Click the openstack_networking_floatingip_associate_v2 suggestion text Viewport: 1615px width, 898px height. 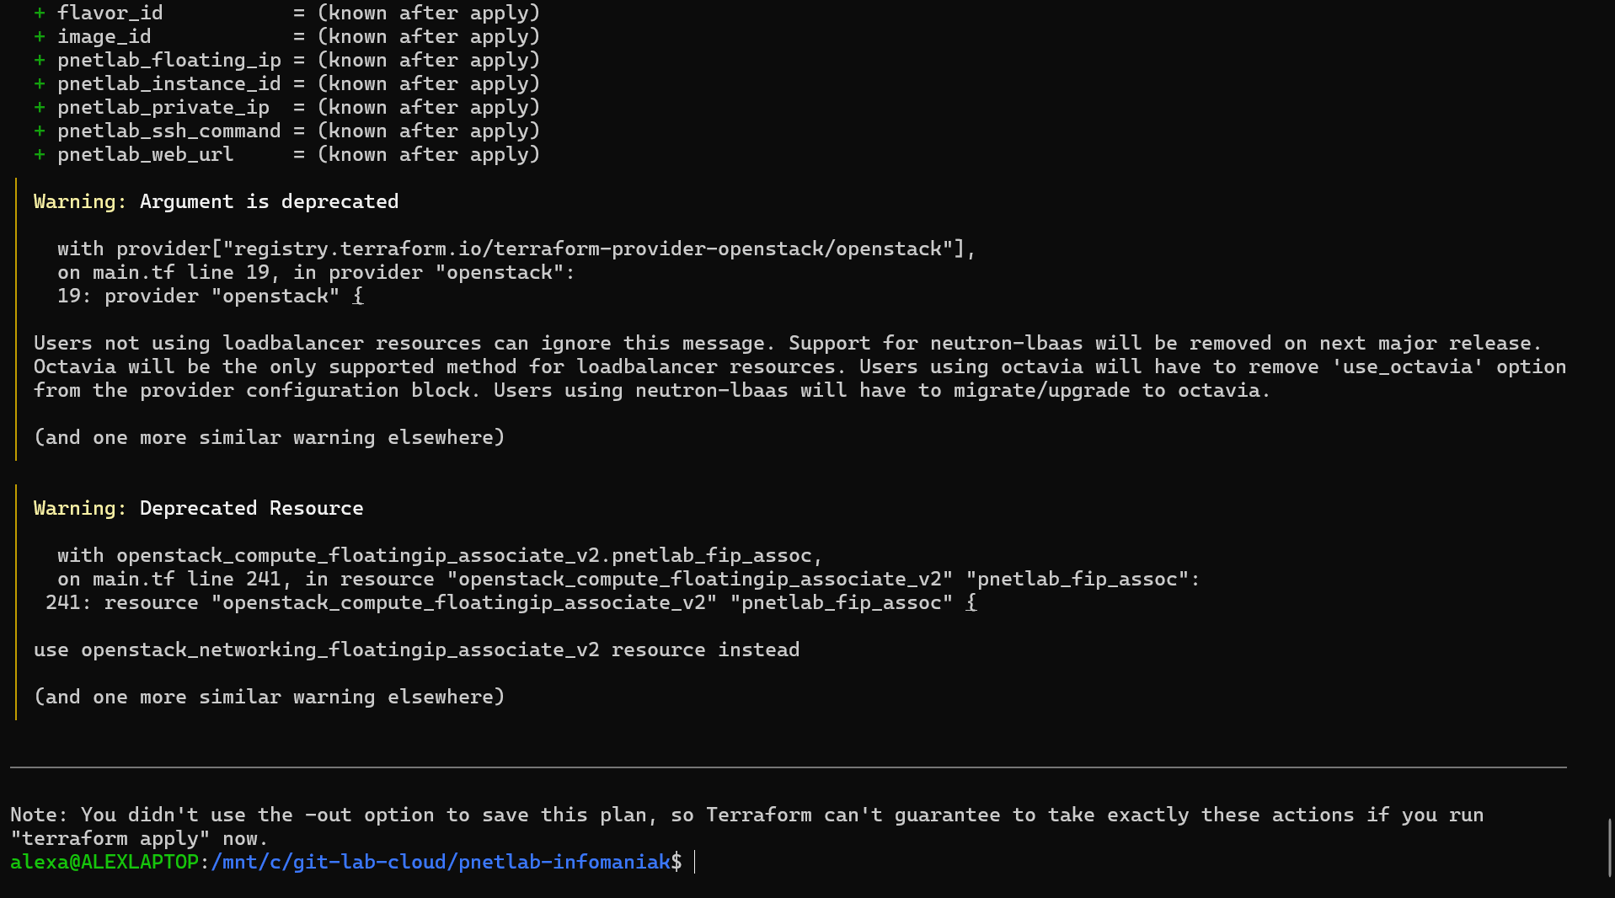[x=340, y=649]
